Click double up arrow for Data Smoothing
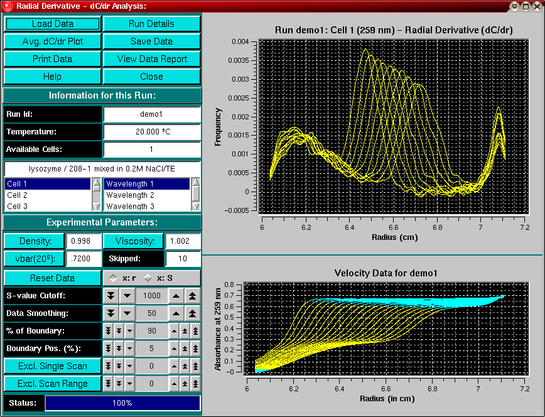 pos(193,313)
